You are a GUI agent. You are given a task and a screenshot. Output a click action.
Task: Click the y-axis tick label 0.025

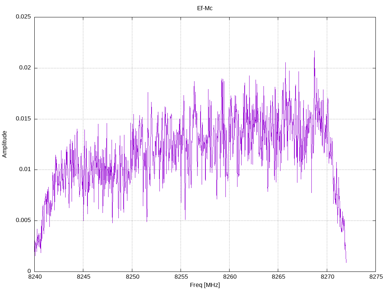pos(23,17)
